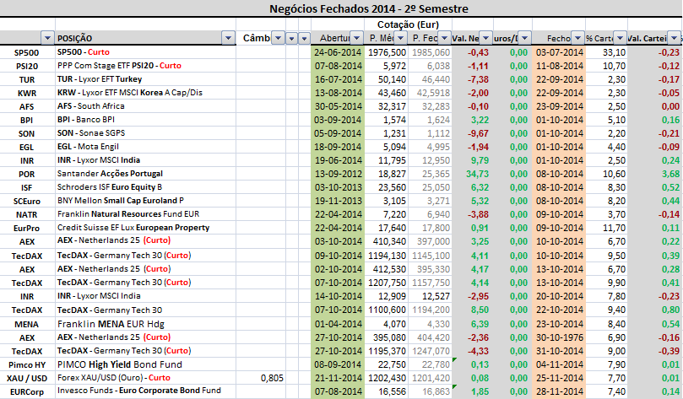Click the closing date 03-07-2014 cell
Screen dimensions: 683x399
559,52
